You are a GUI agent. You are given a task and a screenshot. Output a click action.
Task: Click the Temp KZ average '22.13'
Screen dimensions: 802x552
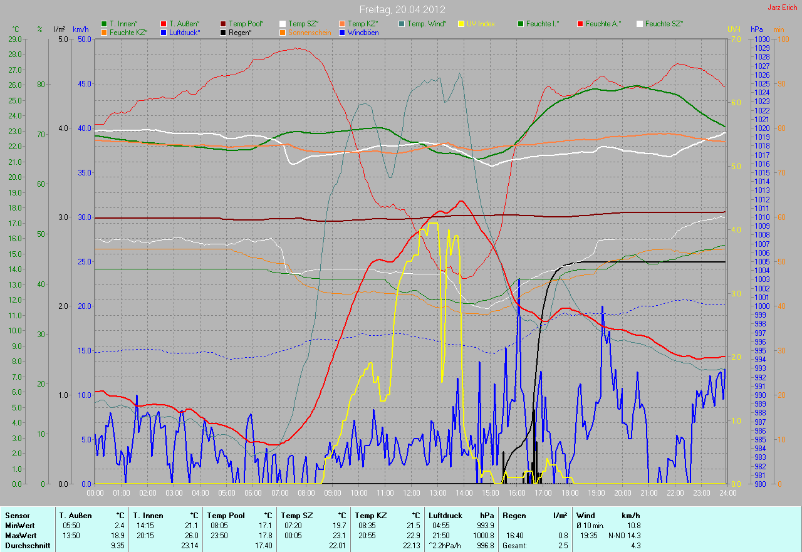click(x=410, y=546)
